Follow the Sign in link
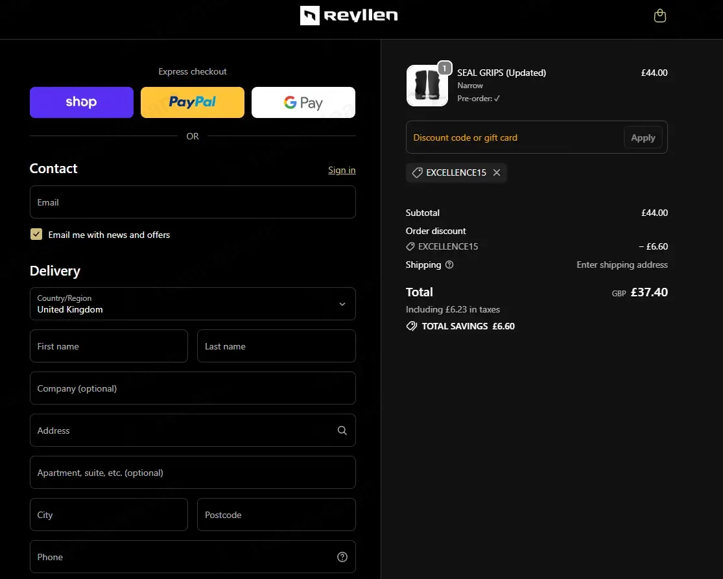The width and height of the screenshot is (723, 579). (342, 170)
